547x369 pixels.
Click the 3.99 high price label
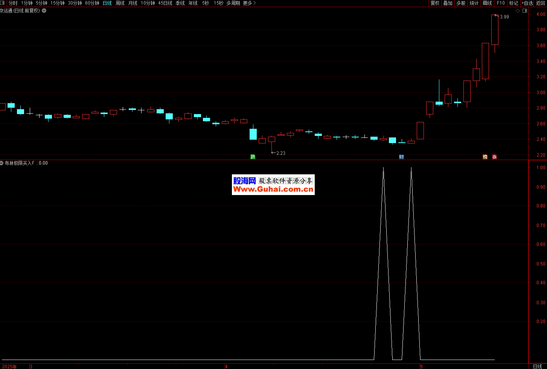point(504,17)
